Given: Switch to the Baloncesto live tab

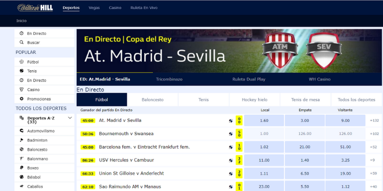Looking at the screenshot, I should (x=153, y=100).
